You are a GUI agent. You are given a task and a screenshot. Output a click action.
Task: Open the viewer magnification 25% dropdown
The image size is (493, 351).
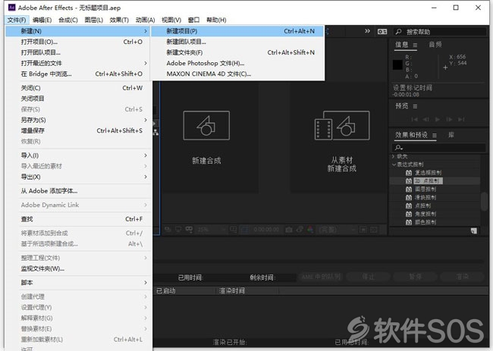[x=212, y=230]
